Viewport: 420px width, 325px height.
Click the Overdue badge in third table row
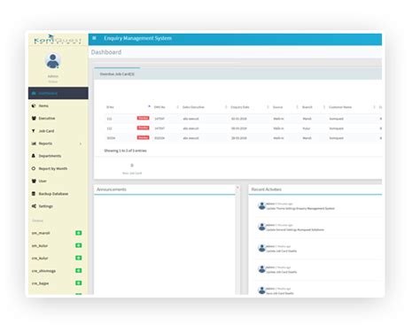point(143,137)
